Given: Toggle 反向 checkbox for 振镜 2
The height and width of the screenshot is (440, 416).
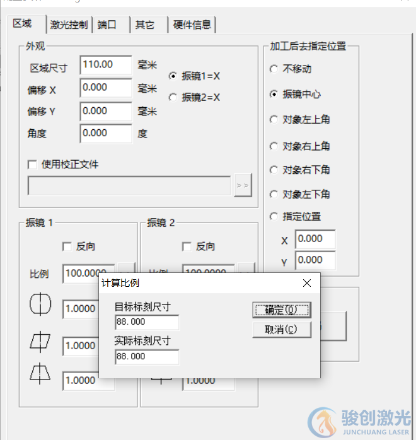Looking at the screenshot, I should [187, 247].
